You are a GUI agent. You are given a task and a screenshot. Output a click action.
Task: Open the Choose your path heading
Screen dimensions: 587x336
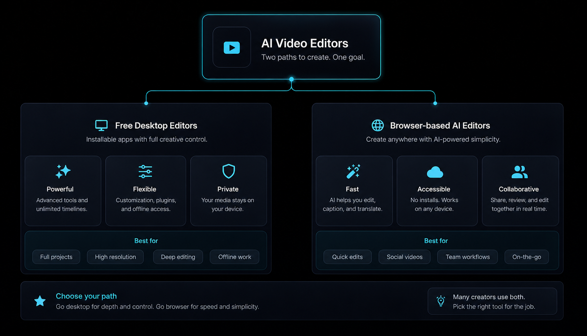86,296
